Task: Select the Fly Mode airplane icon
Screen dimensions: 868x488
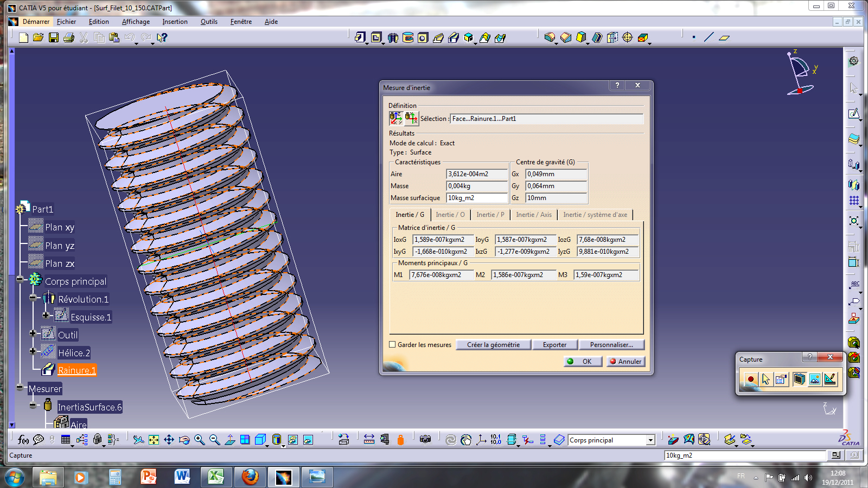Action: pos(139,440)
